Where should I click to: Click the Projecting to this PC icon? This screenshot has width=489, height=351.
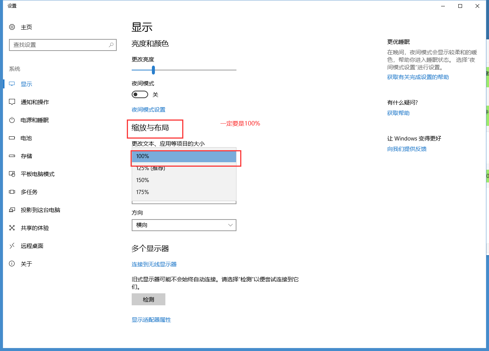click(12, 210)
